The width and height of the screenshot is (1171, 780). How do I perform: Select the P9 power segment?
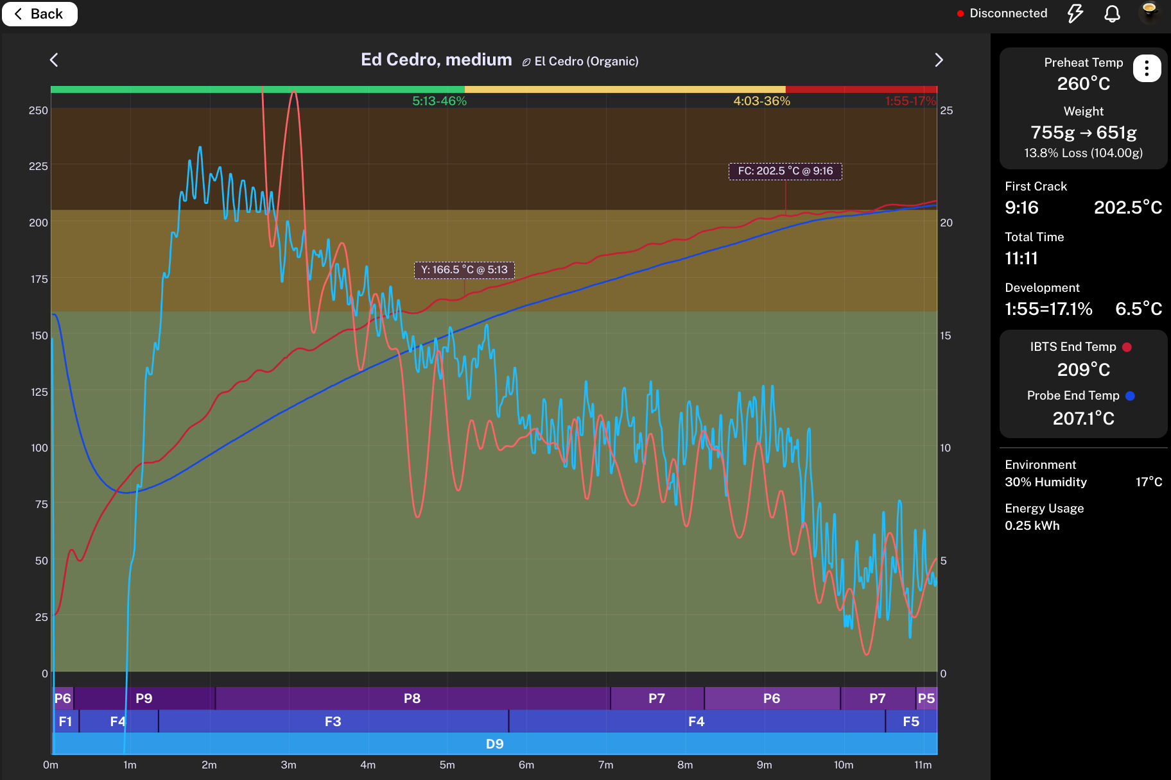click(144, 699)
